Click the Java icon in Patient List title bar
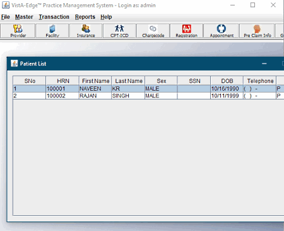 [x=15, y=64]
